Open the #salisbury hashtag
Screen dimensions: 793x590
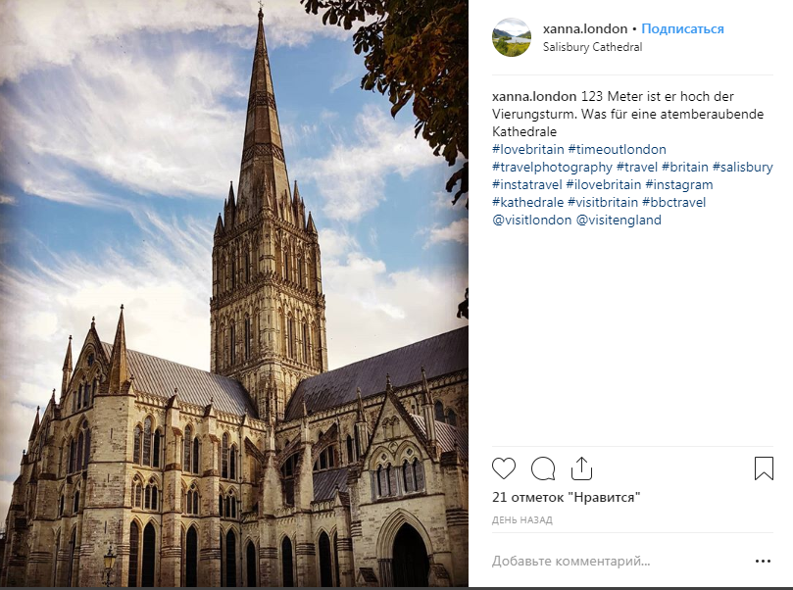742,167
